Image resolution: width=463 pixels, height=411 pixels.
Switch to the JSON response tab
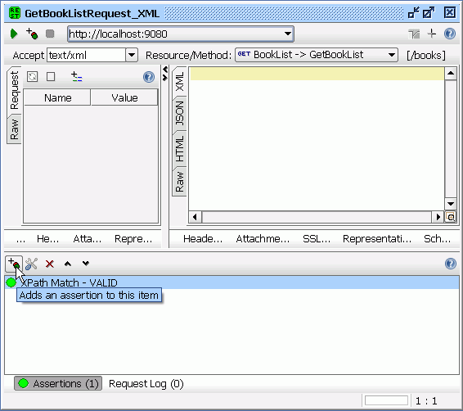179,113
